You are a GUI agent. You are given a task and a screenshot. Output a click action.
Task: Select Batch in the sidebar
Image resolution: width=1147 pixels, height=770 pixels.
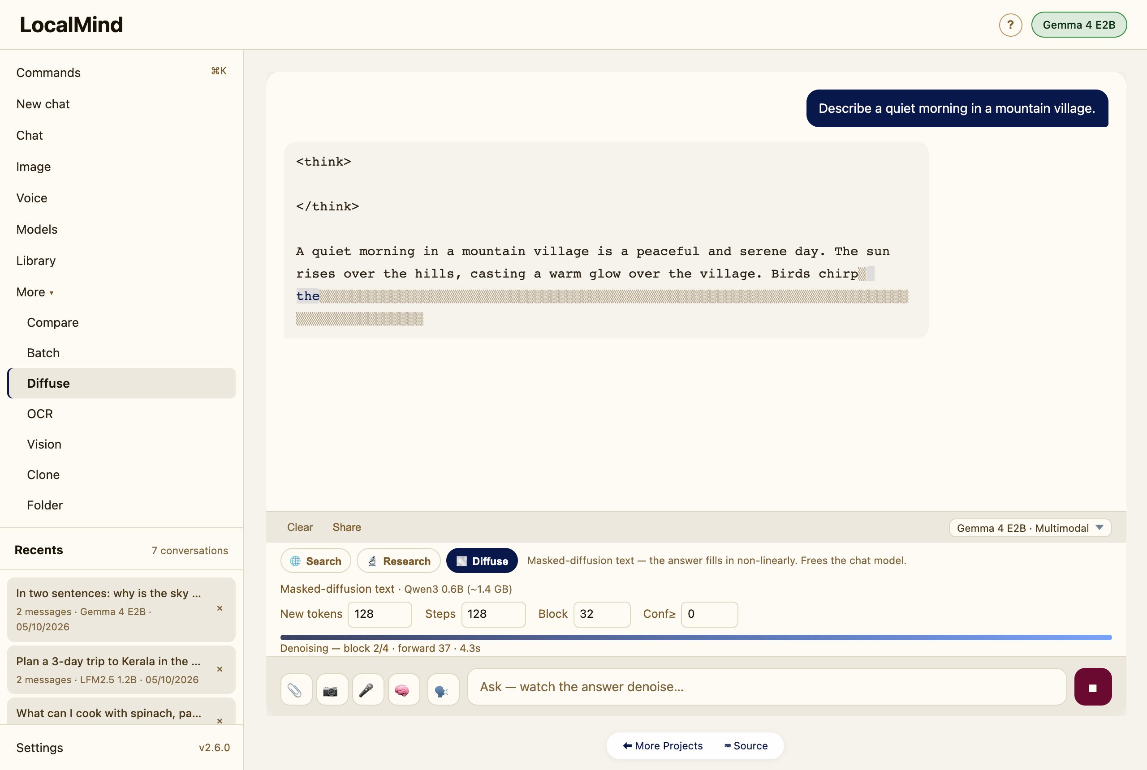[x=121, y=353]
